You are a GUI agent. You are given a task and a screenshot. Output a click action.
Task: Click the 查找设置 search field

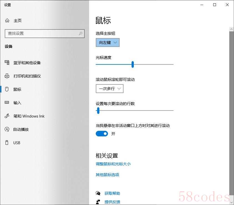pyautogui.click(x=45, y=33)
